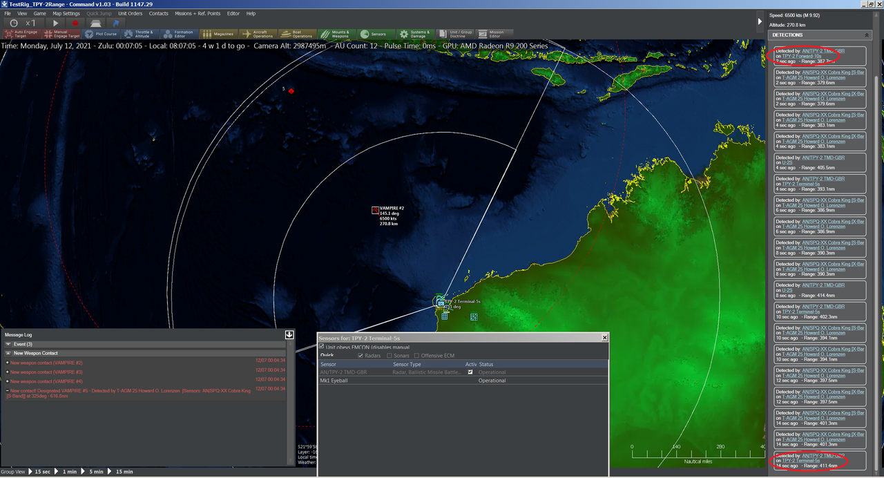Click the Message Log download arrow icon
884x478 pixels.
[289, 334]
